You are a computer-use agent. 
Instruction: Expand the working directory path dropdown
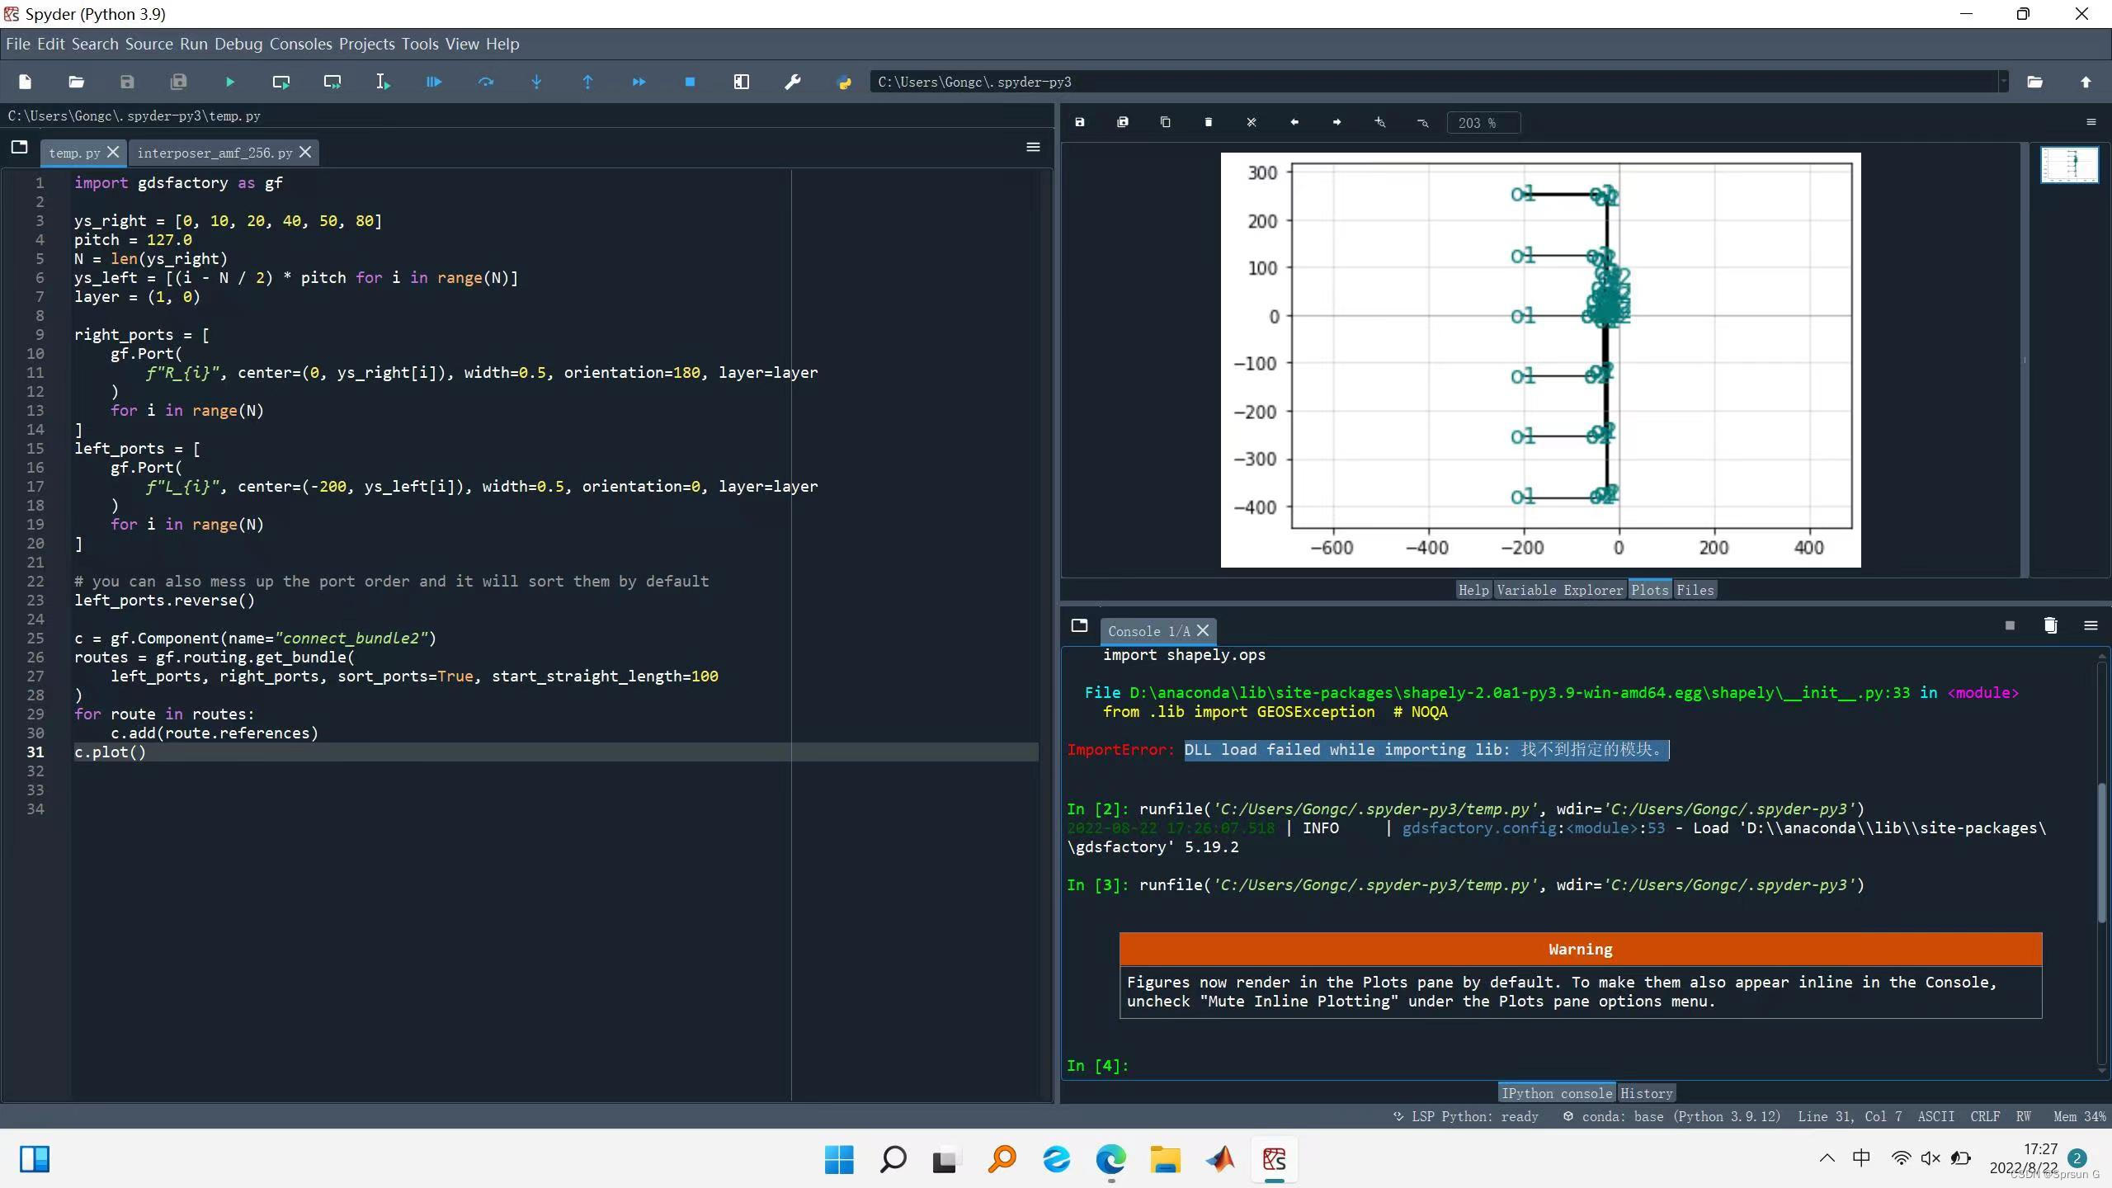2002,82
